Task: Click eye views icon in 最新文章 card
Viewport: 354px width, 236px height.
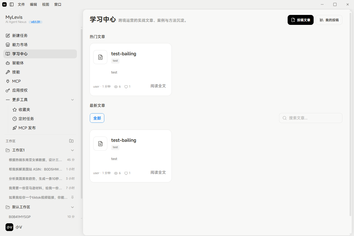Action: coord(116,173)
